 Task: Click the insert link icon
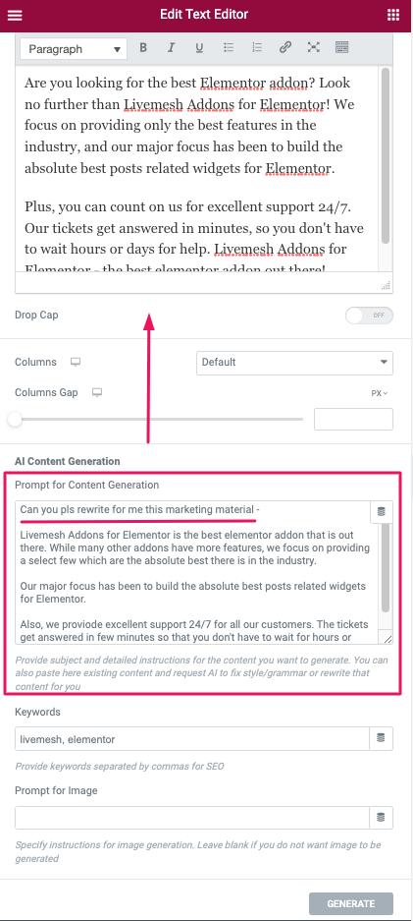tap(285, 48)
